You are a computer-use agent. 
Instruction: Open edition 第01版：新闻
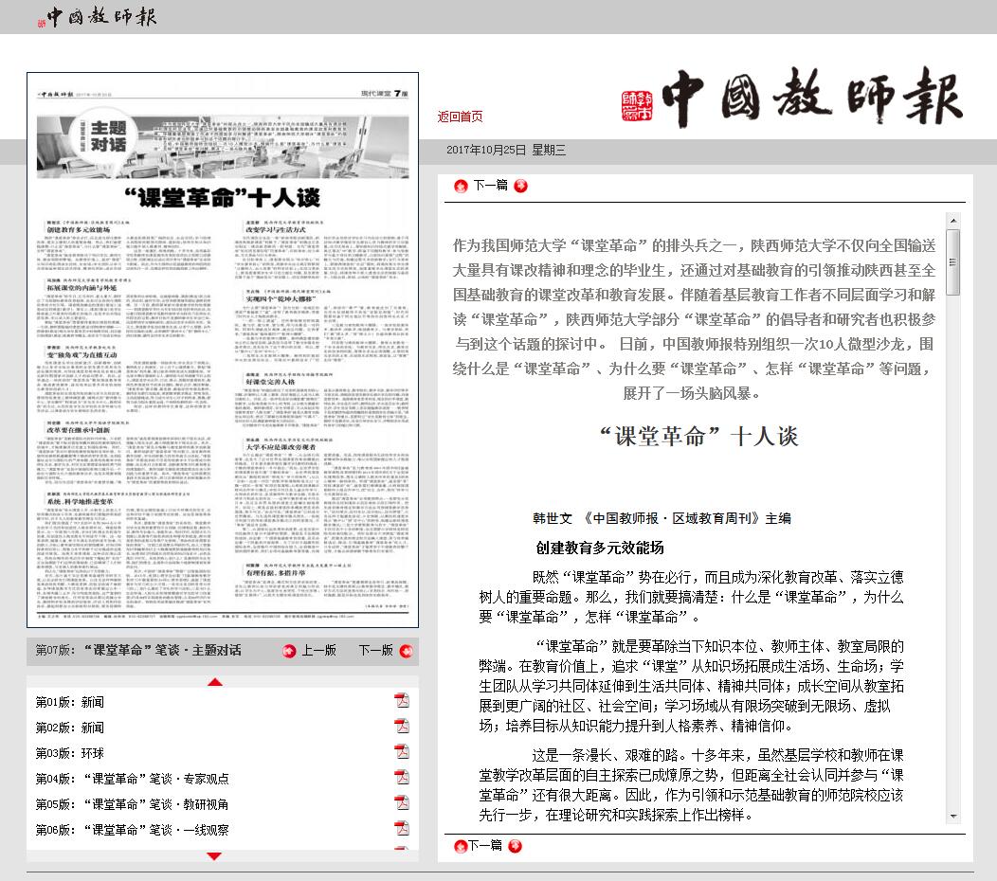[x=70, y=702]
